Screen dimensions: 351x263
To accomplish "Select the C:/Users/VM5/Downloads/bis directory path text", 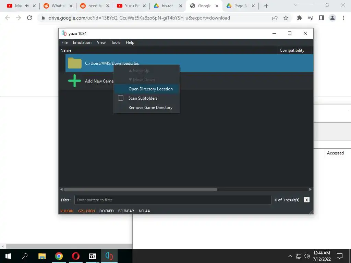I will (x=112, y=63).
